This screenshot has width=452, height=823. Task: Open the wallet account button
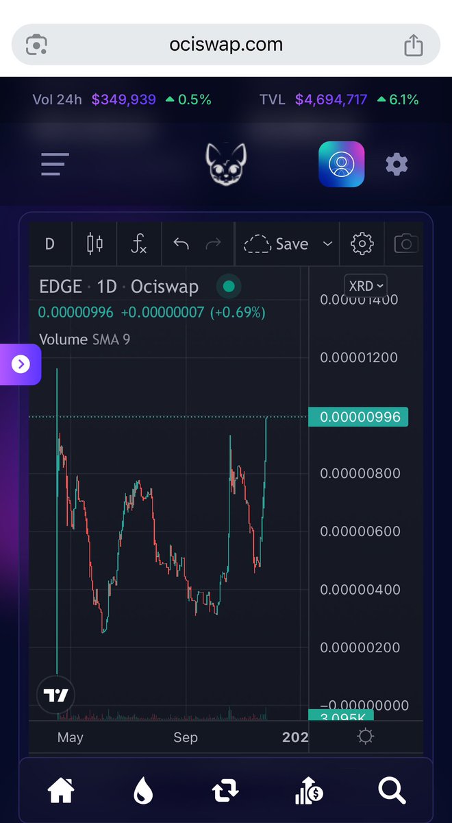point(341,164)
